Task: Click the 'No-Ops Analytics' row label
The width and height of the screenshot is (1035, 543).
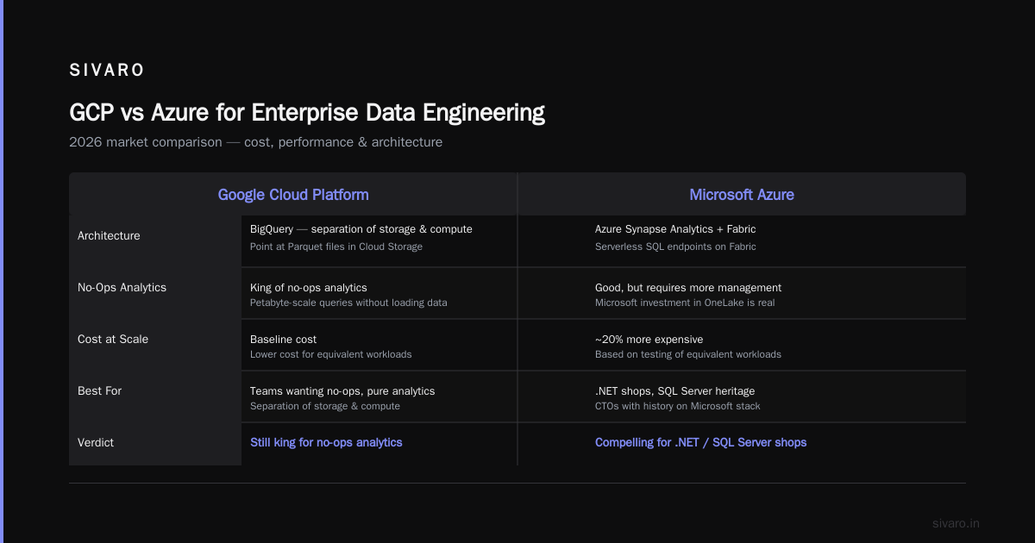Action: [122, 288]
